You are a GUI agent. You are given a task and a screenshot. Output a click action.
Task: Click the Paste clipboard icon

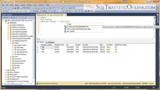coord(50,8)
